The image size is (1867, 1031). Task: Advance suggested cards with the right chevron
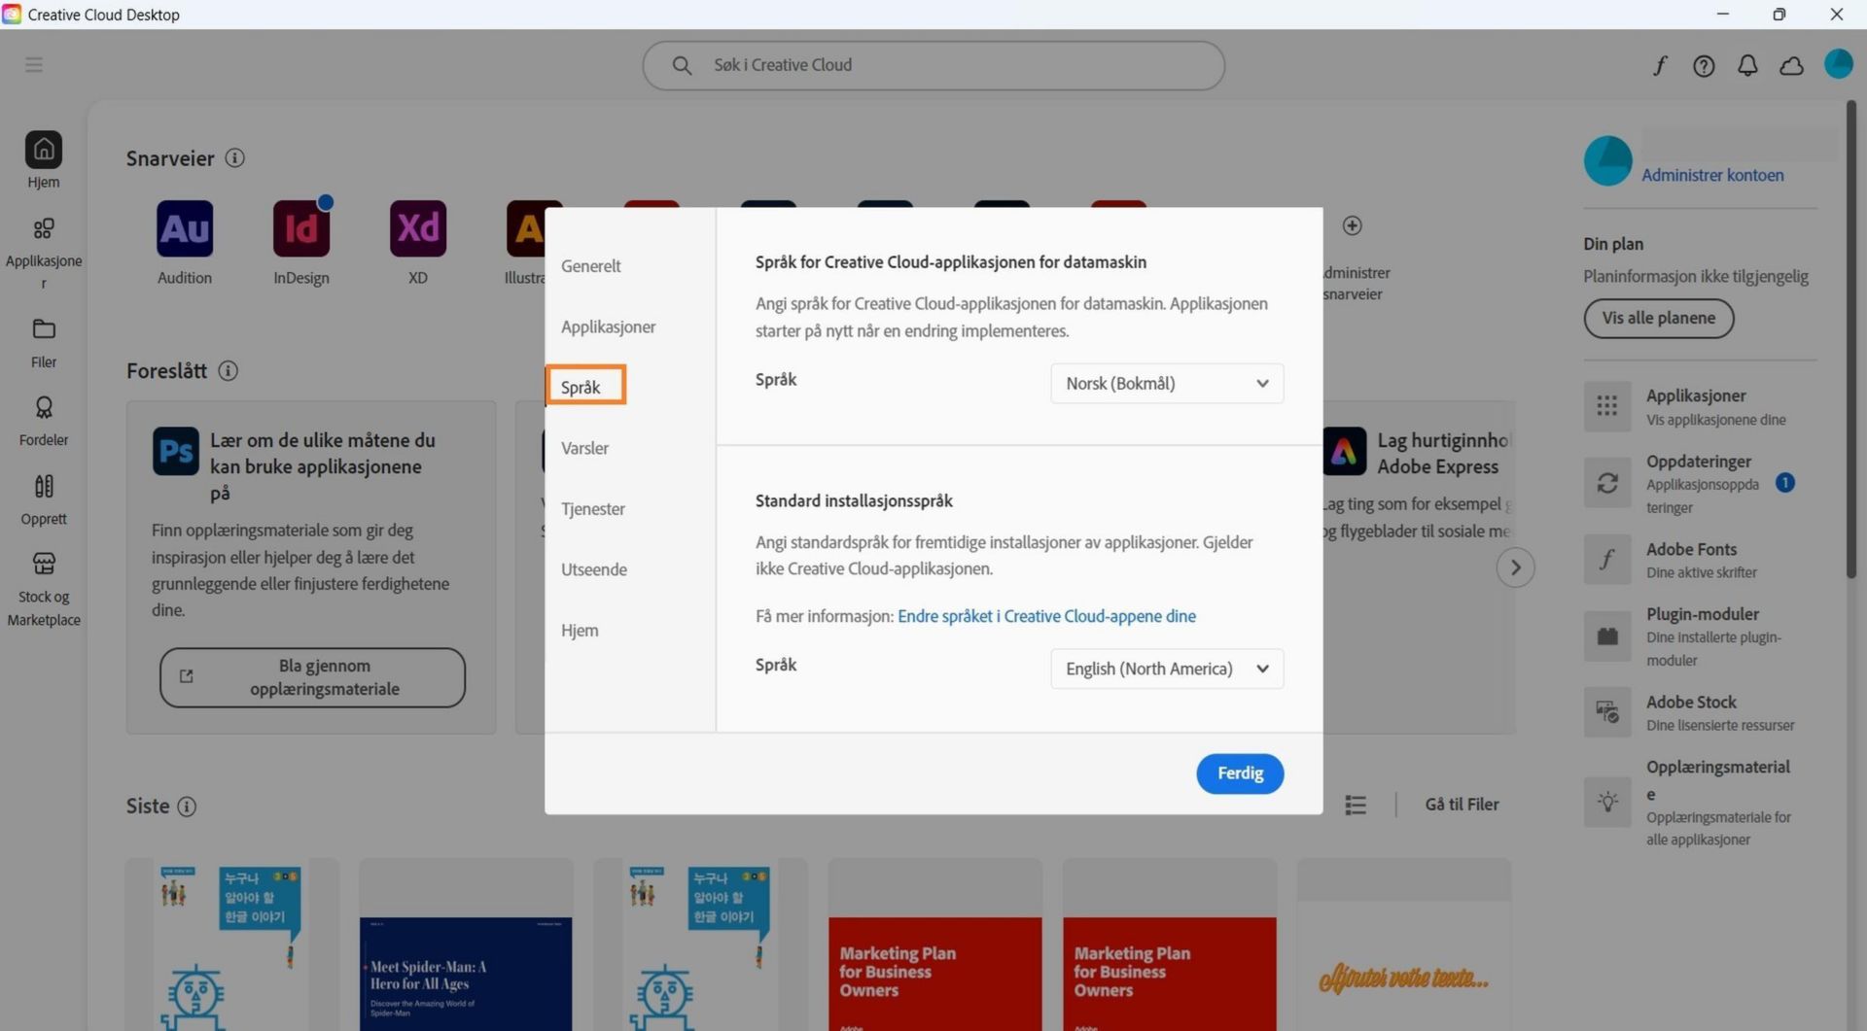click(1515, 567)
